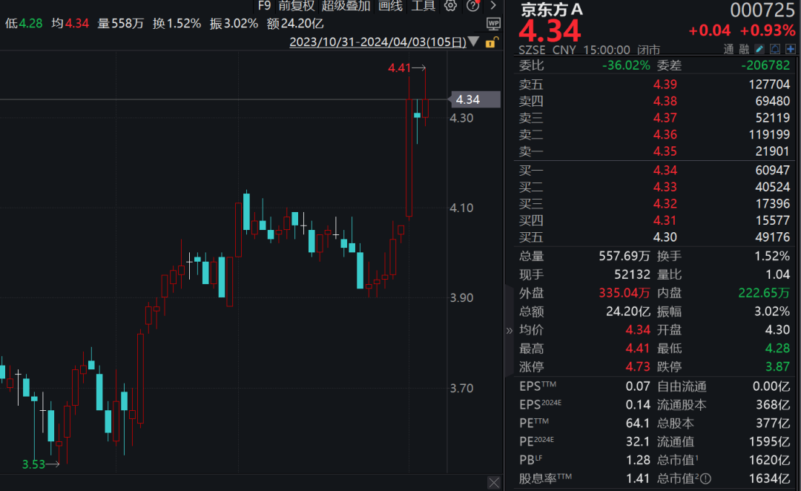The width and height of the screenshot is (801, 491).
Task: Click the 现手 value 52132
Action: 633,275
